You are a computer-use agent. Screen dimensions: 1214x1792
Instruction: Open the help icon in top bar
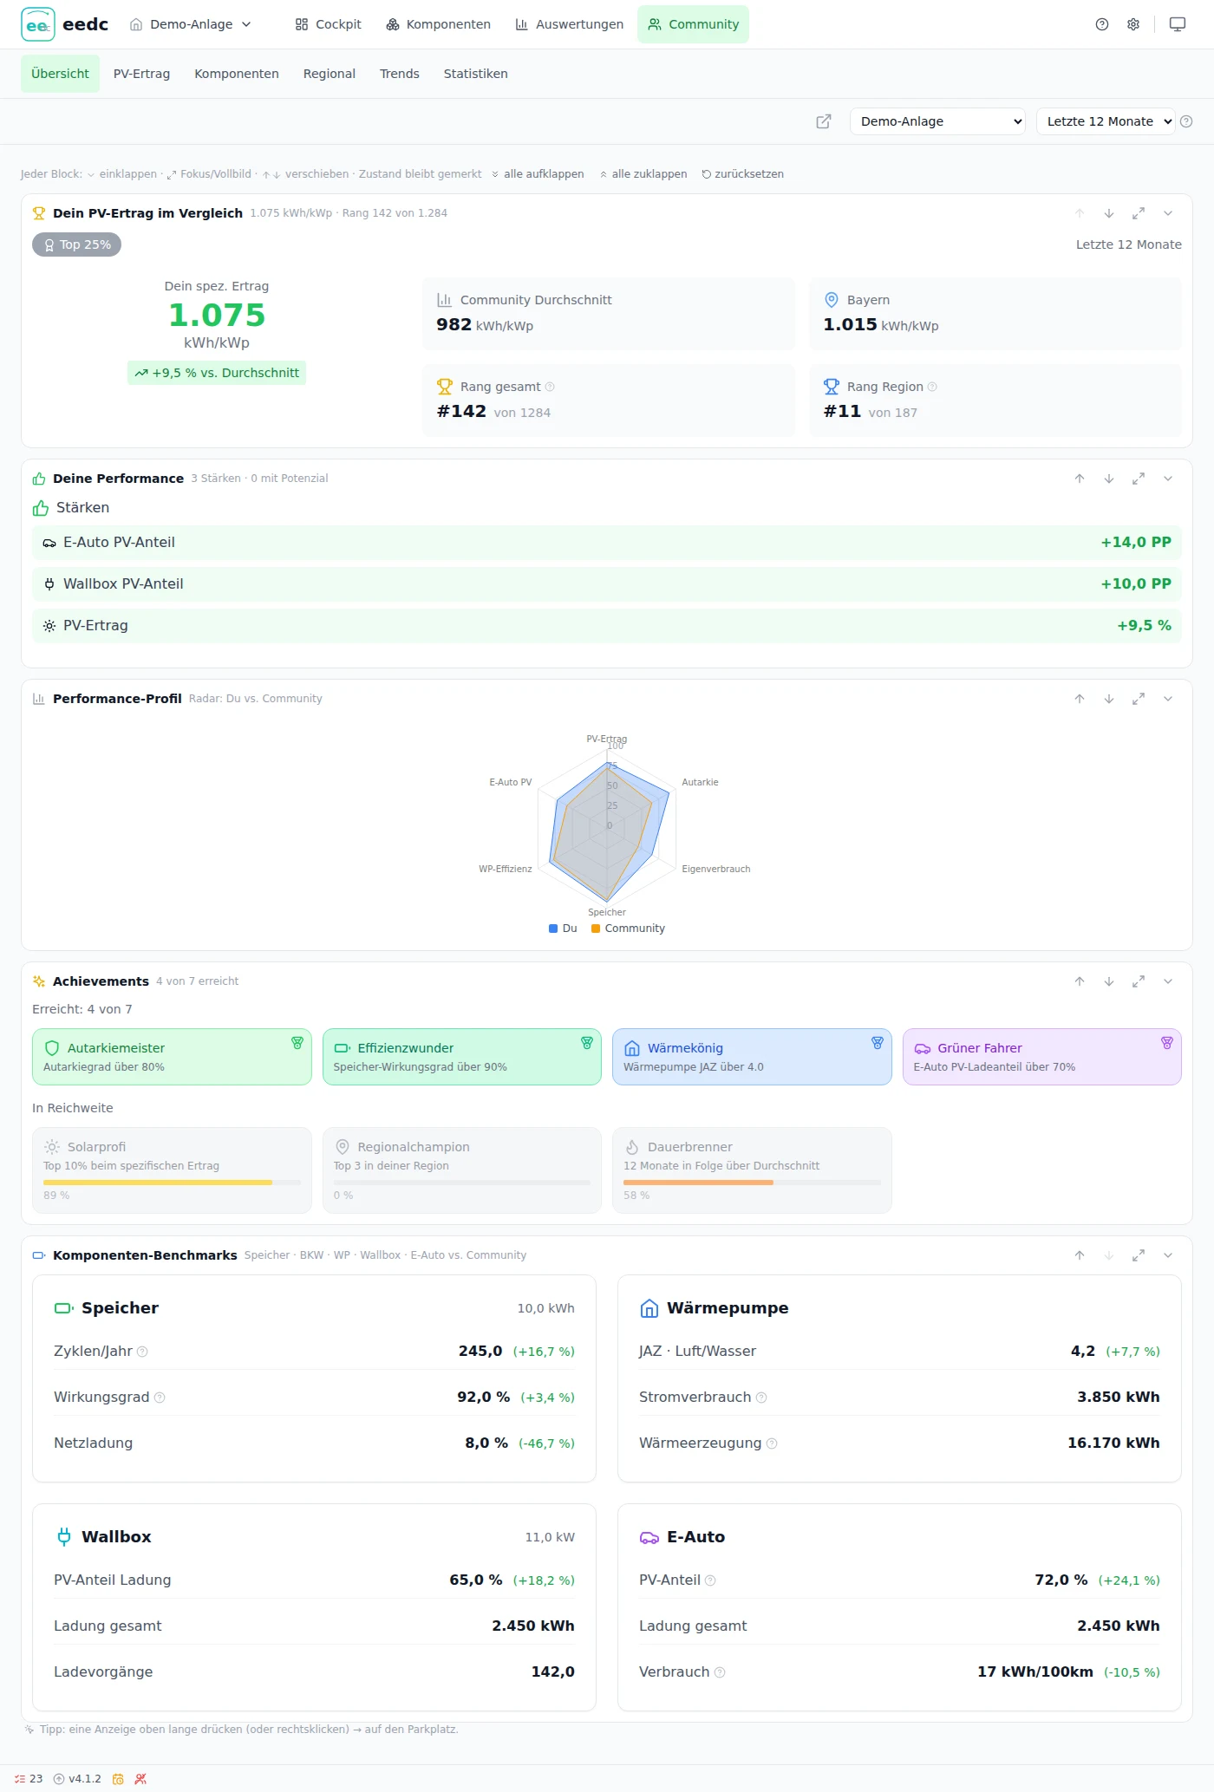pyautogui.click(x=1102, y=24)
